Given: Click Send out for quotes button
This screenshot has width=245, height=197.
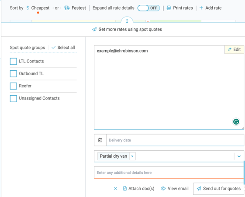Looking at the screenshot, I should pos(219,189).
